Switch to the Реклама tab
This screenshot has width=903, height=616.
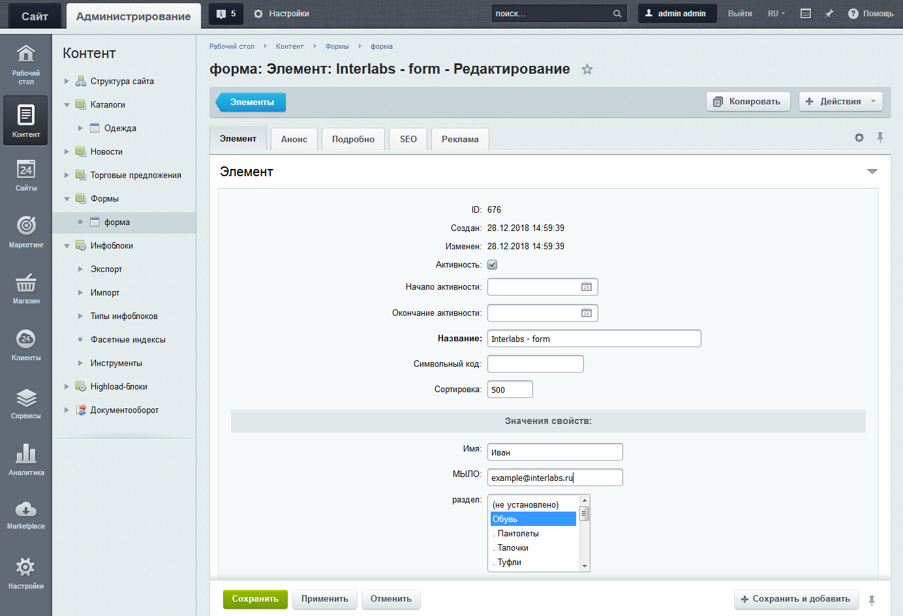point(460,139)
